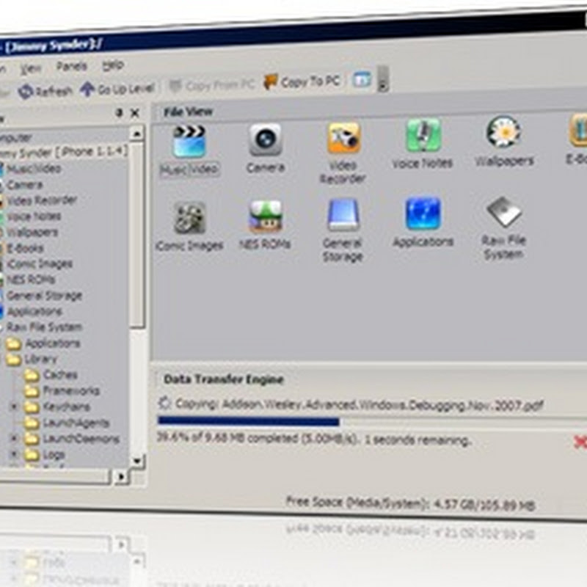This screenshot has height=587, width=587.
Task: Select Wallpapers in the tree
Action: point(32,232)
